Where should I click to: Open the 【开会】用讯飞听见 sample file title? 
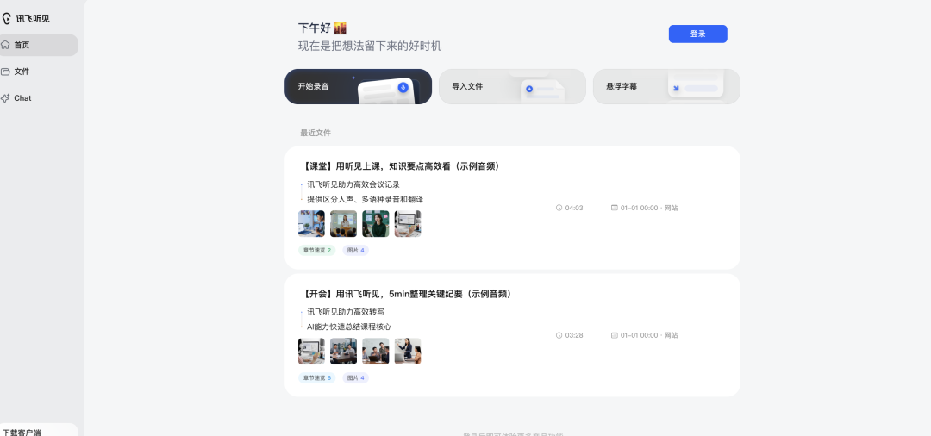click(x=407, y=294)
